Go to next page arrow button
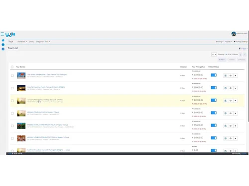Image resolution: width=249 pixels, height=186 pixels. (245, 55)
